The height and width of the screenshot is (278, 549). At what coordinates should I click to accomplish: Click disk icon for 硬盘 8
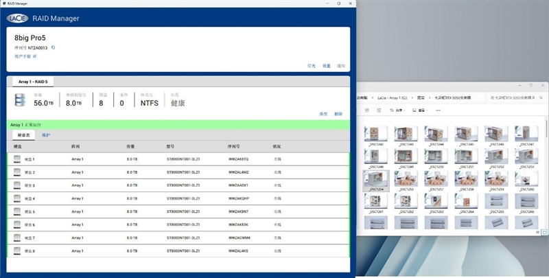16,251
